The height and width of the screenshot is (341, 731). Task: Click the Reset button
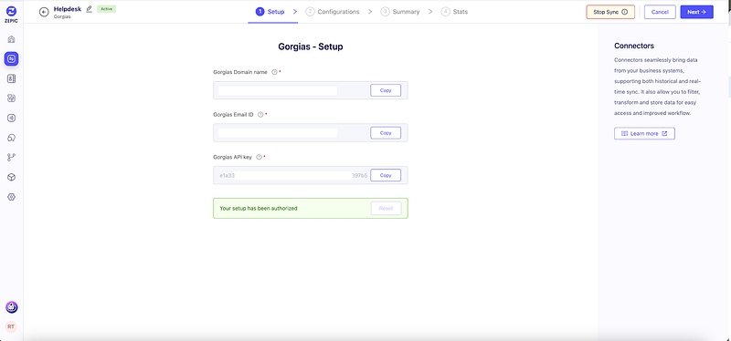386,209
